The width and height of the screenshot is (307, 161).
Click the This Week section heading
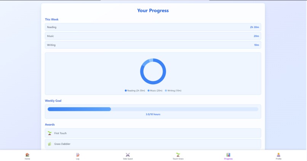click(52, 19)
